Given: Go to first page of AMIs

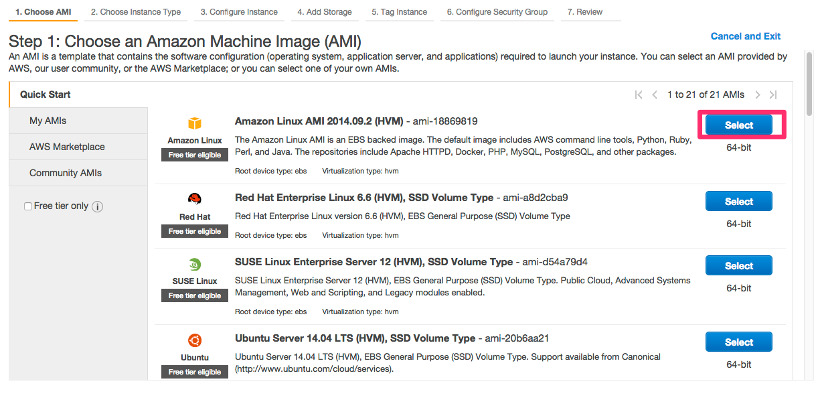Looking at the screenshot, I should (x=639, y=95).
